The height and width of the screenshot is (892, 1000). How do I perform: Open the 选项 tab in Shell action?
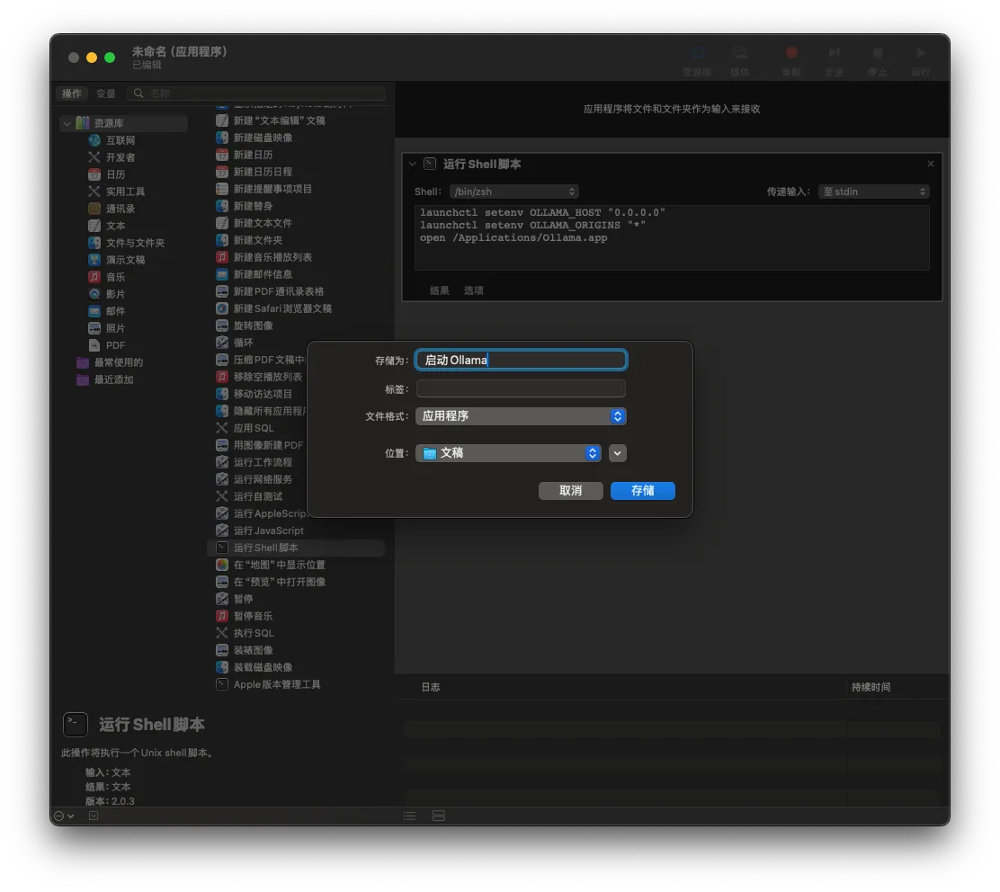pyautogui.click(x=473, y=290)
